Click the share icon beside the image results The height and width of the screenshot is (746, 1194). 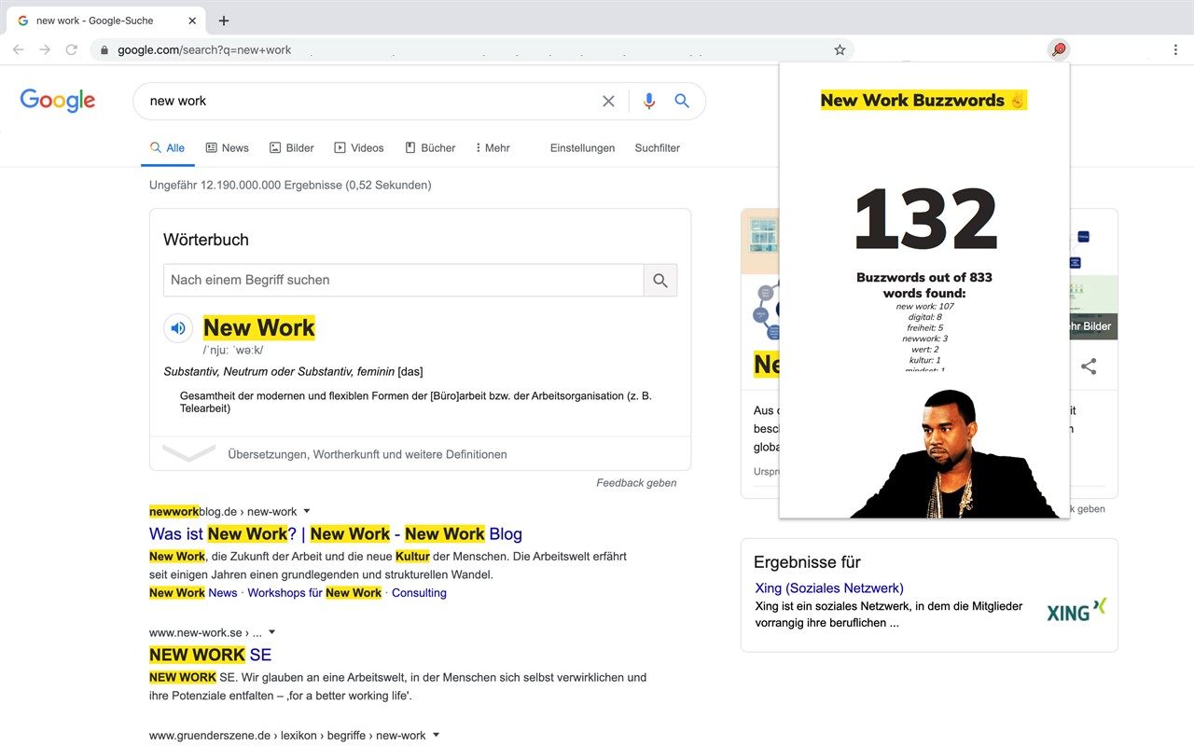(x=1089, y=366)
